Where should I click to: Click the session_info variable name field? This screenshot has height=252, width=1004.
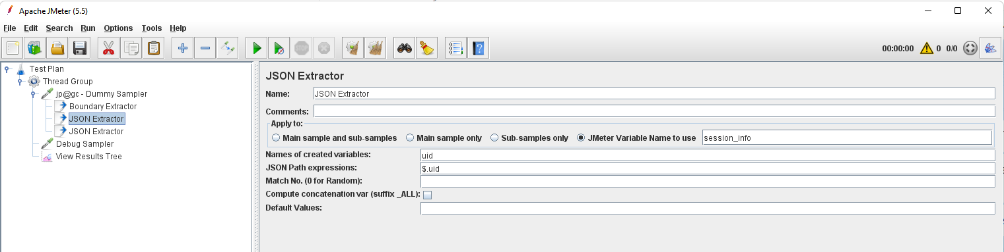pos(847,138)
